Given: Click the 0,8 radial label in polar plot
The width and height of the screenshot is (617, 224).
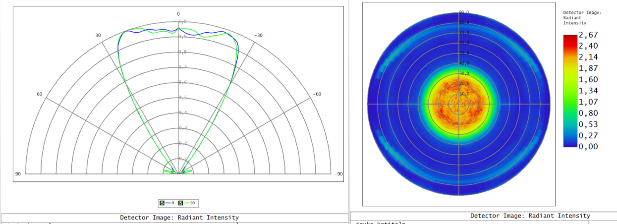Looking at the screenshot, I should 182,52.
